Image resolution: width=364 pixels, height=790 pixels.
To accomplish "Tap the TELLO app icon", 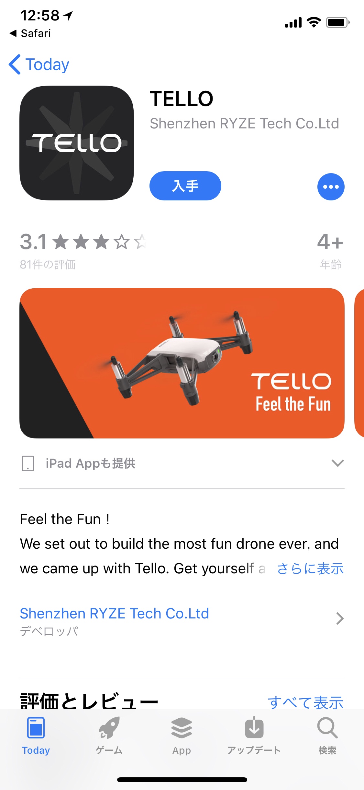I will pos(77,143).
